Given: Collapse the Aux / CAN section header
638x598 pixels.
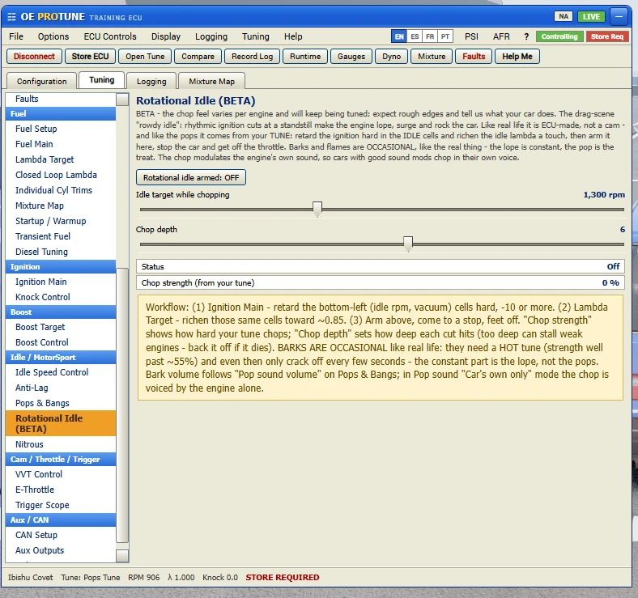Looking at the screenshot, I should pos(61,520).
